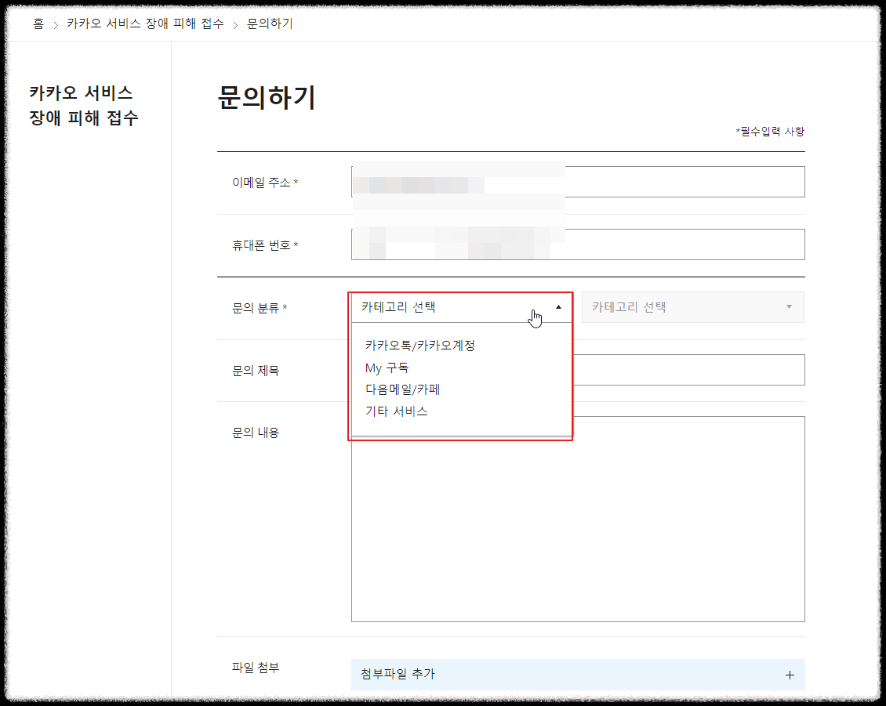The width and height of the screenshot is (886, 706).
Task: Select 카카오톡/카카오계정 option
Action: point(419,345)
